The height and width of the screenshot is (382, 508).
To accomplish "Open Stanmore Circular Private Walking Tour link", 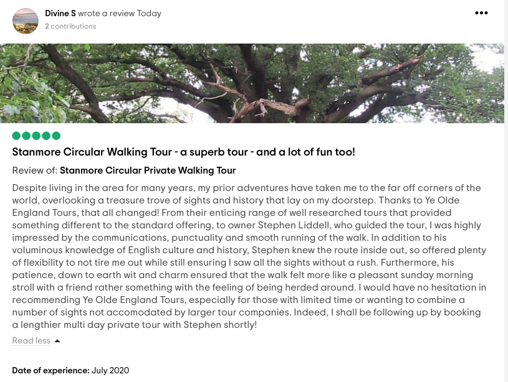I will [x=148, y=170].
